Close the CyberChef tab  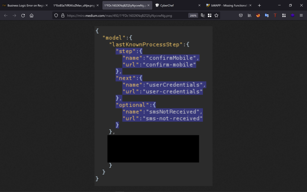coord(200,5)
